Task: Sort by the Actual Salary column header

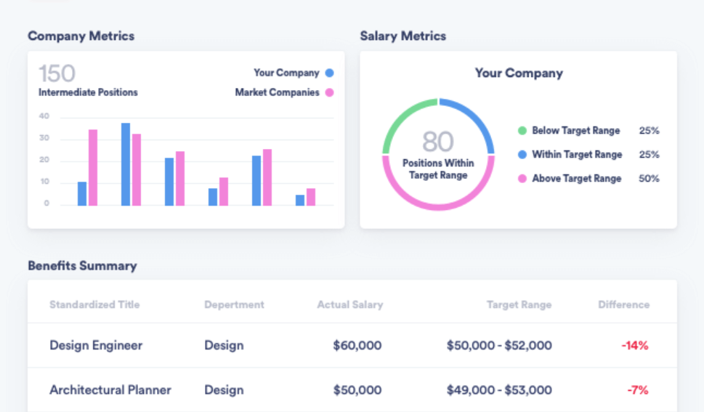Action: pos(349,304)
